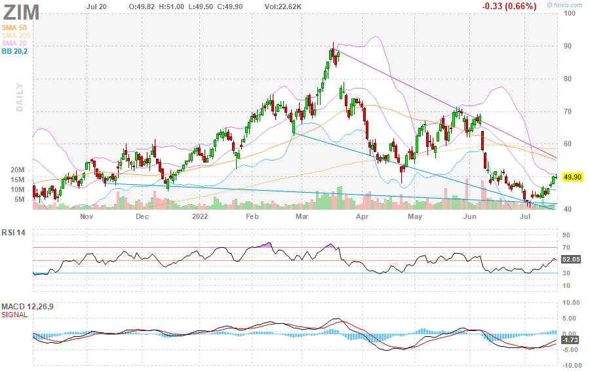Click the Nov month axis label
The width and height of the screenshot is (590, 371).
87,216
